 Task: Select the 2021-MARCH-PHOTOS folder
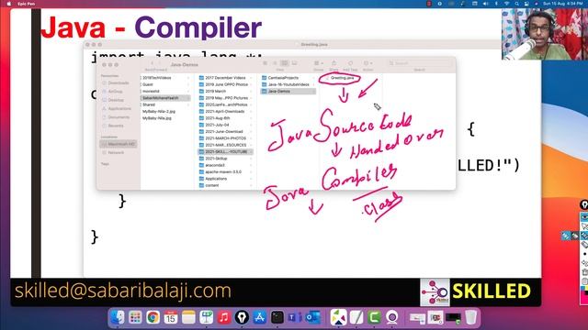tap(225, 138)
